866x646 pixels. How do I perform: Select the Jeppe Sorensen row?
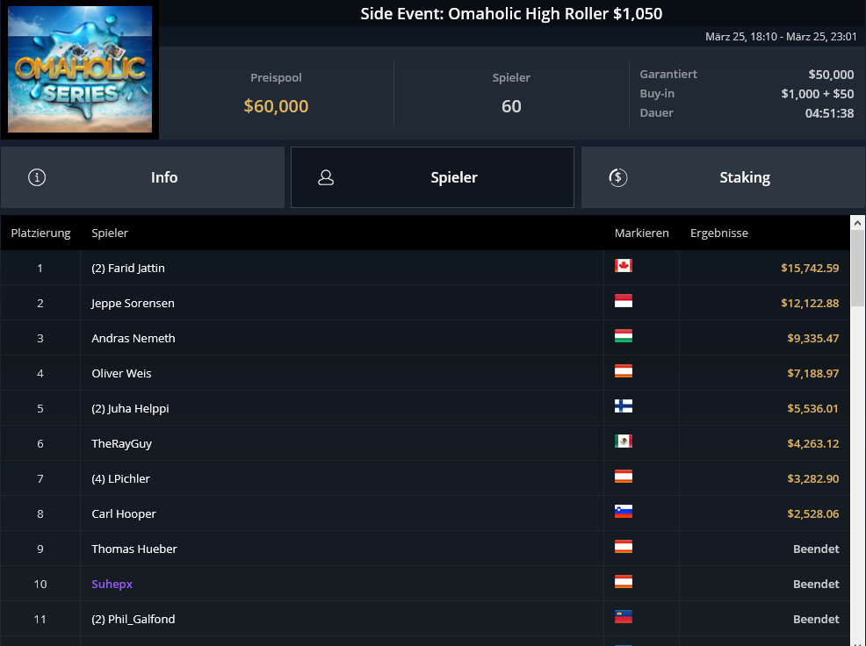425,303
